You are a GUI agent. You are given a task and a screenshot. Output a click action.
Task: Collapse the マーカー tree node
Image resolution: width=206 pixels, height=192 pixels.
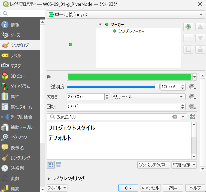click(x=100, y=24)
